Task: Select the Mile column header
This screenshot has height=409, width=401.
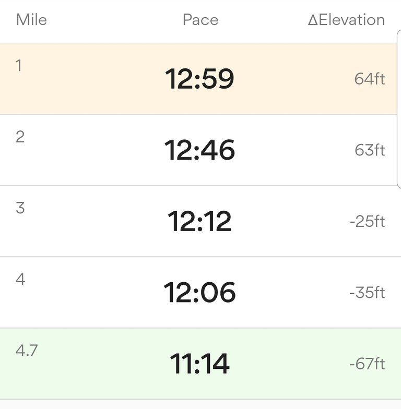Action: (x=31, y=20)
